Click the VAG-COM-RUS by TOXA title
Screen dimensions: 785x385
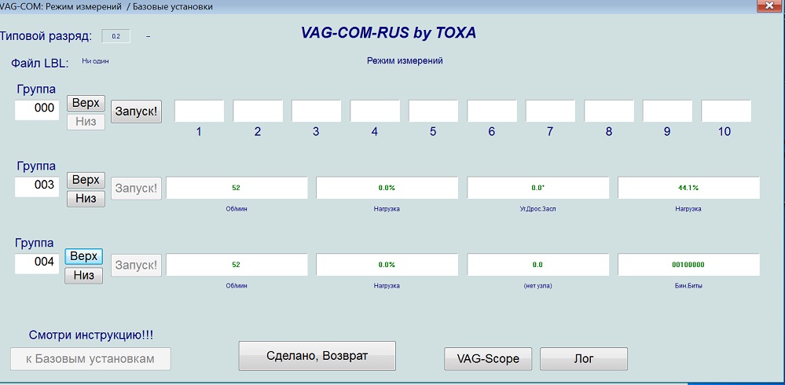click(x=388, y=33)
